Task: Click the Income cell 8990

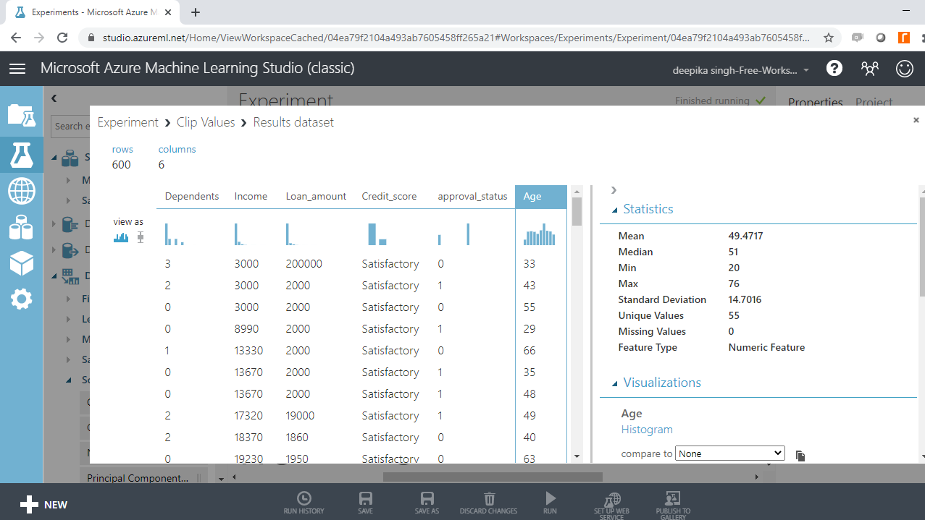Action: tap(246, 329)
